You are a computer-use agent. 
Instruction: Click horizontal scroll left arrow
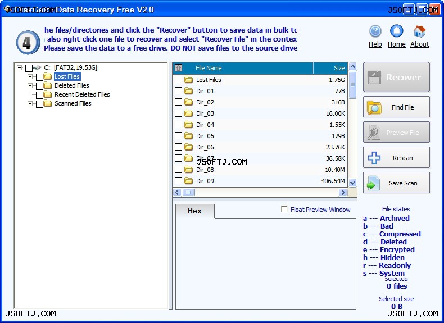[177, 193]
